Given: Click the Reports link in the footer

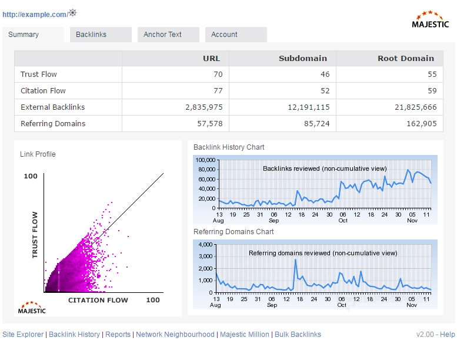Looking at the screenshot, I should coord(118,335).
